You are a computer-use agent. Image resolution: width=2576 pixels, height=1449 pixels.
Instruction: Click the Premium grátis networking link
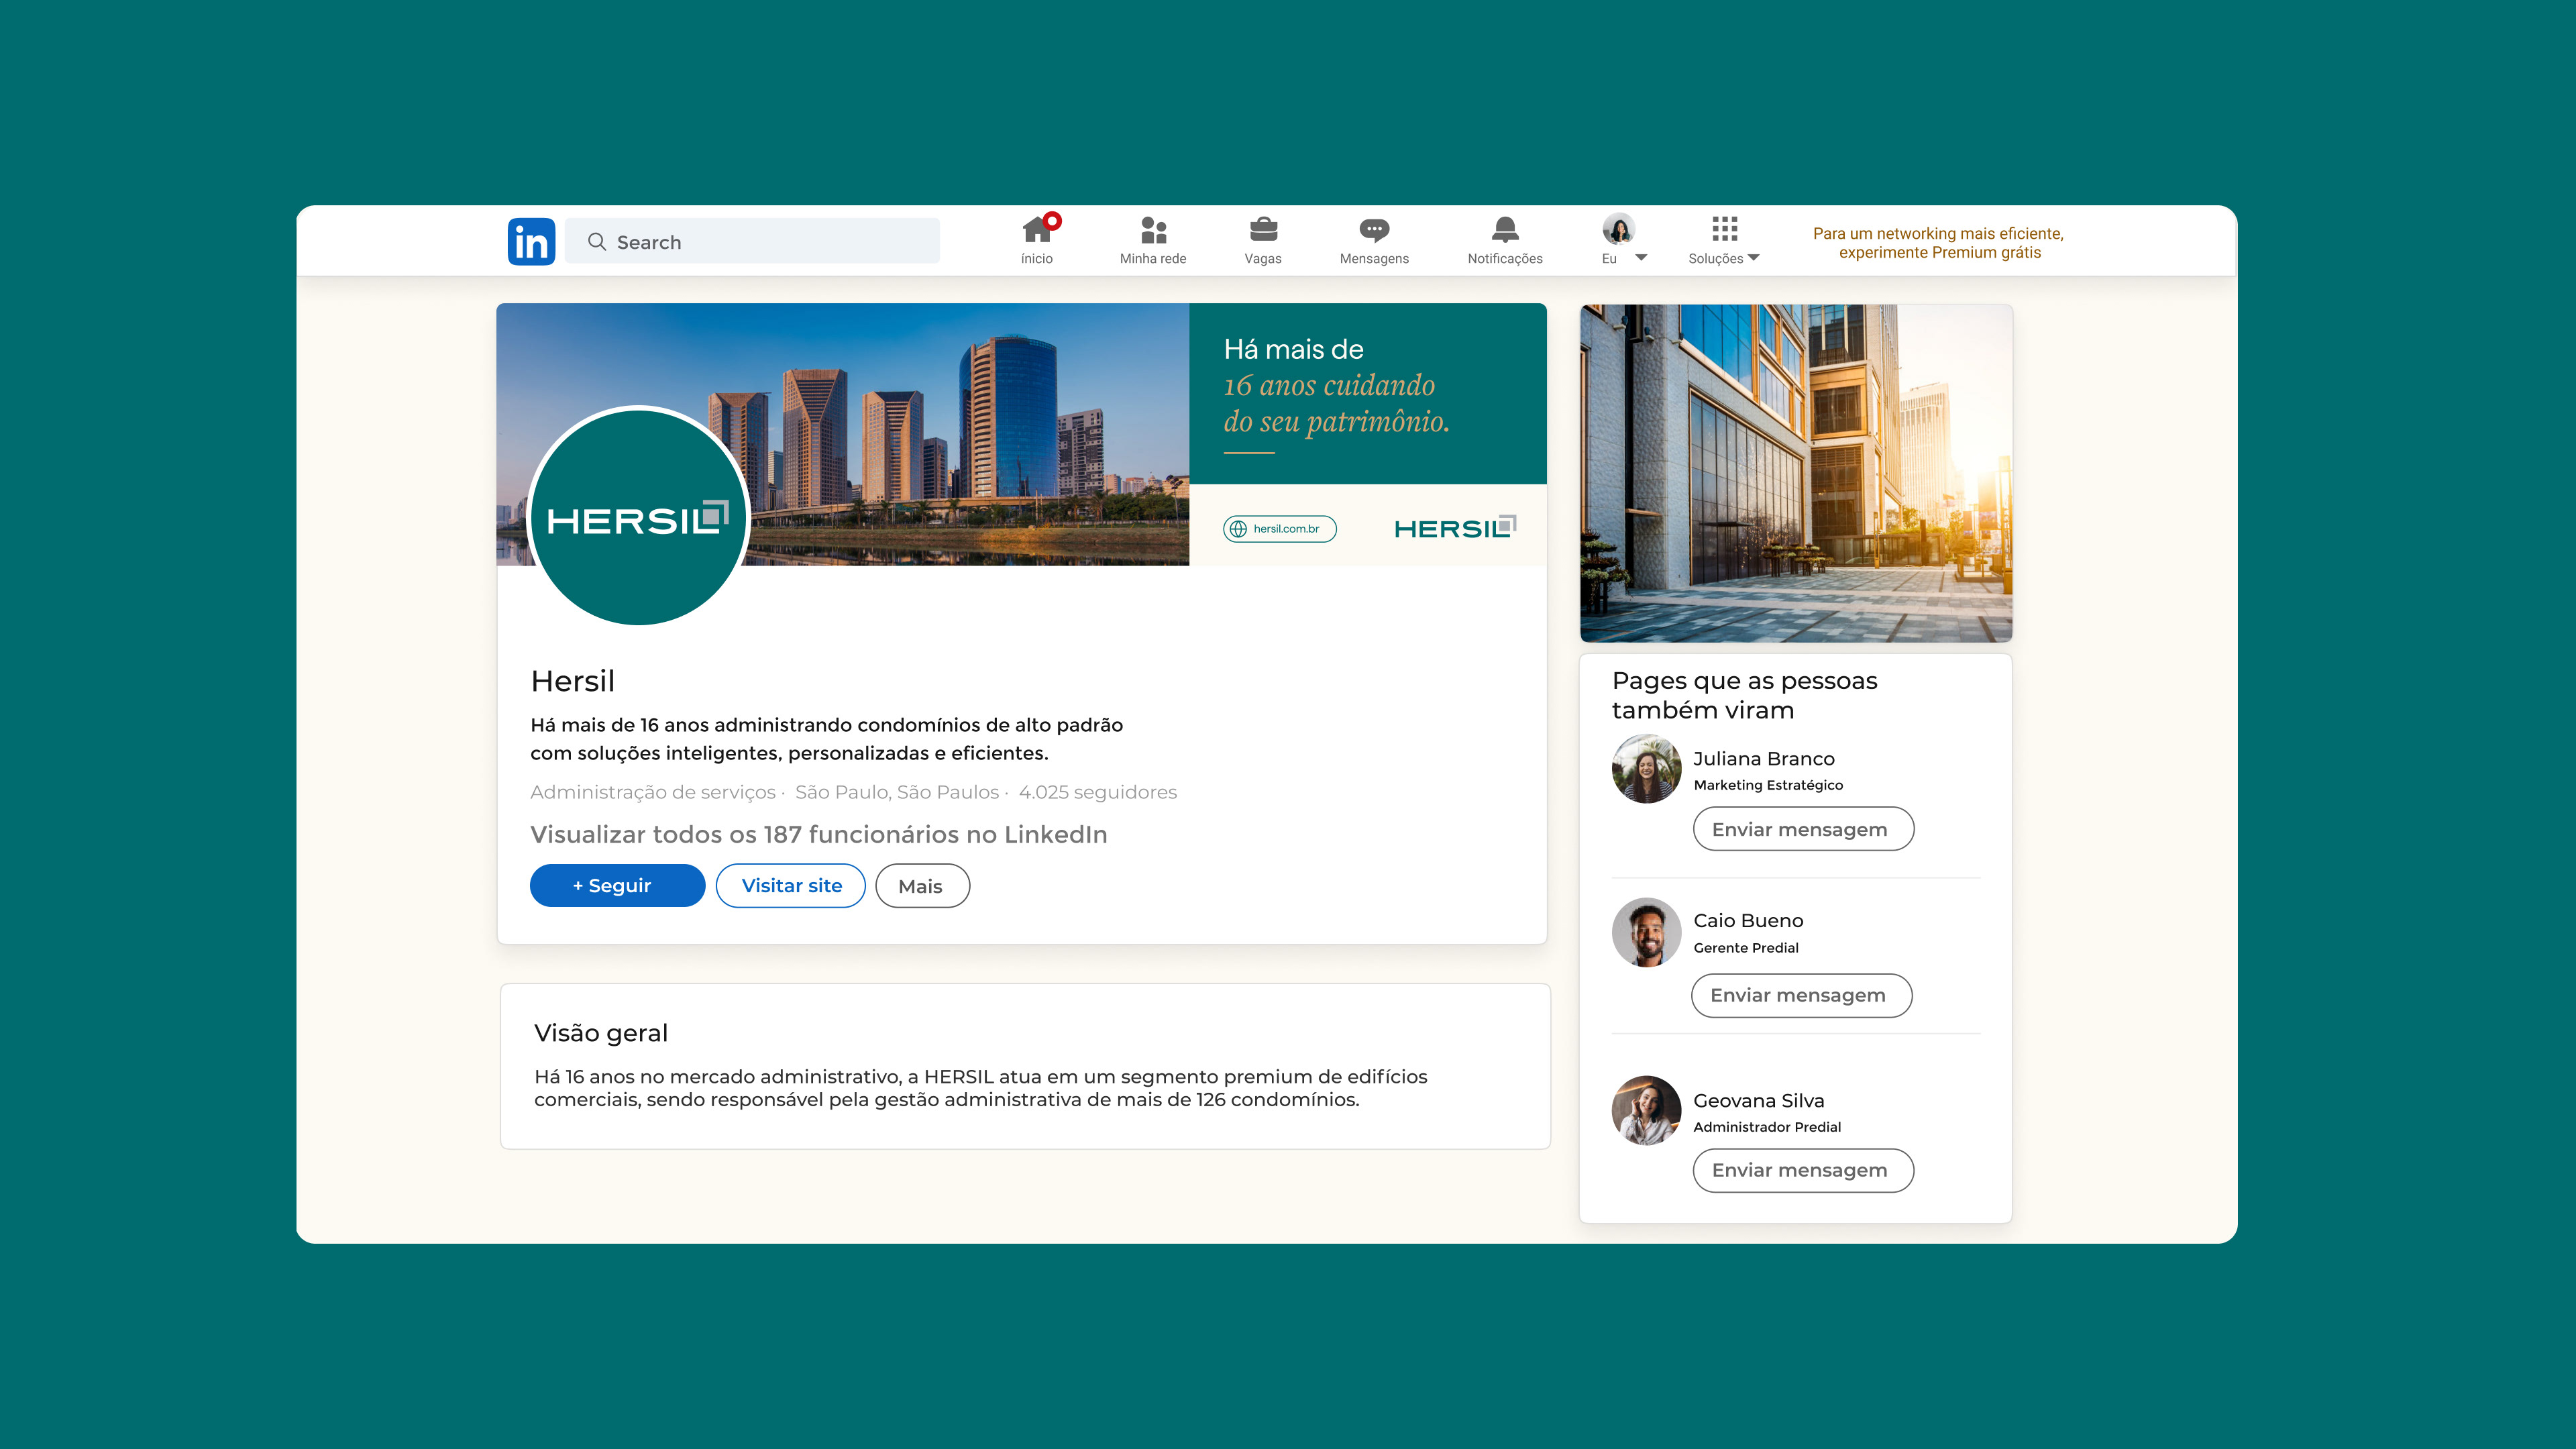1938,243
